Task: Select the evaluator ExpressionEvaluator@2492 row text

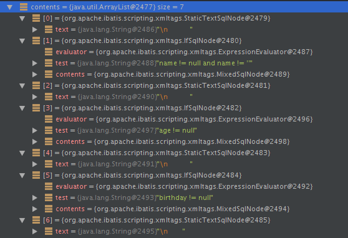Action: pos(184,186)
